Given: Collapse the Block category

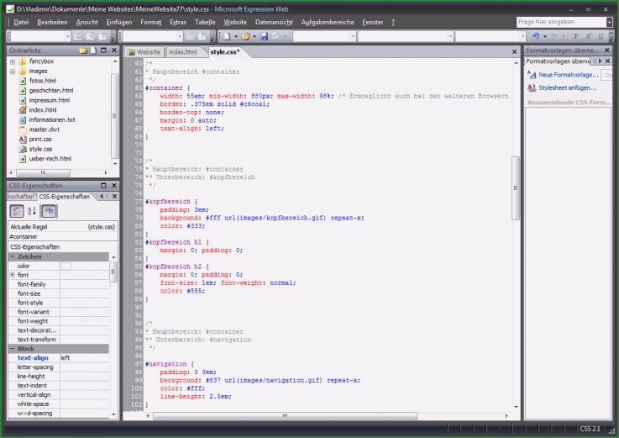Looking at the screenshot, I should [x=12, y=348].
